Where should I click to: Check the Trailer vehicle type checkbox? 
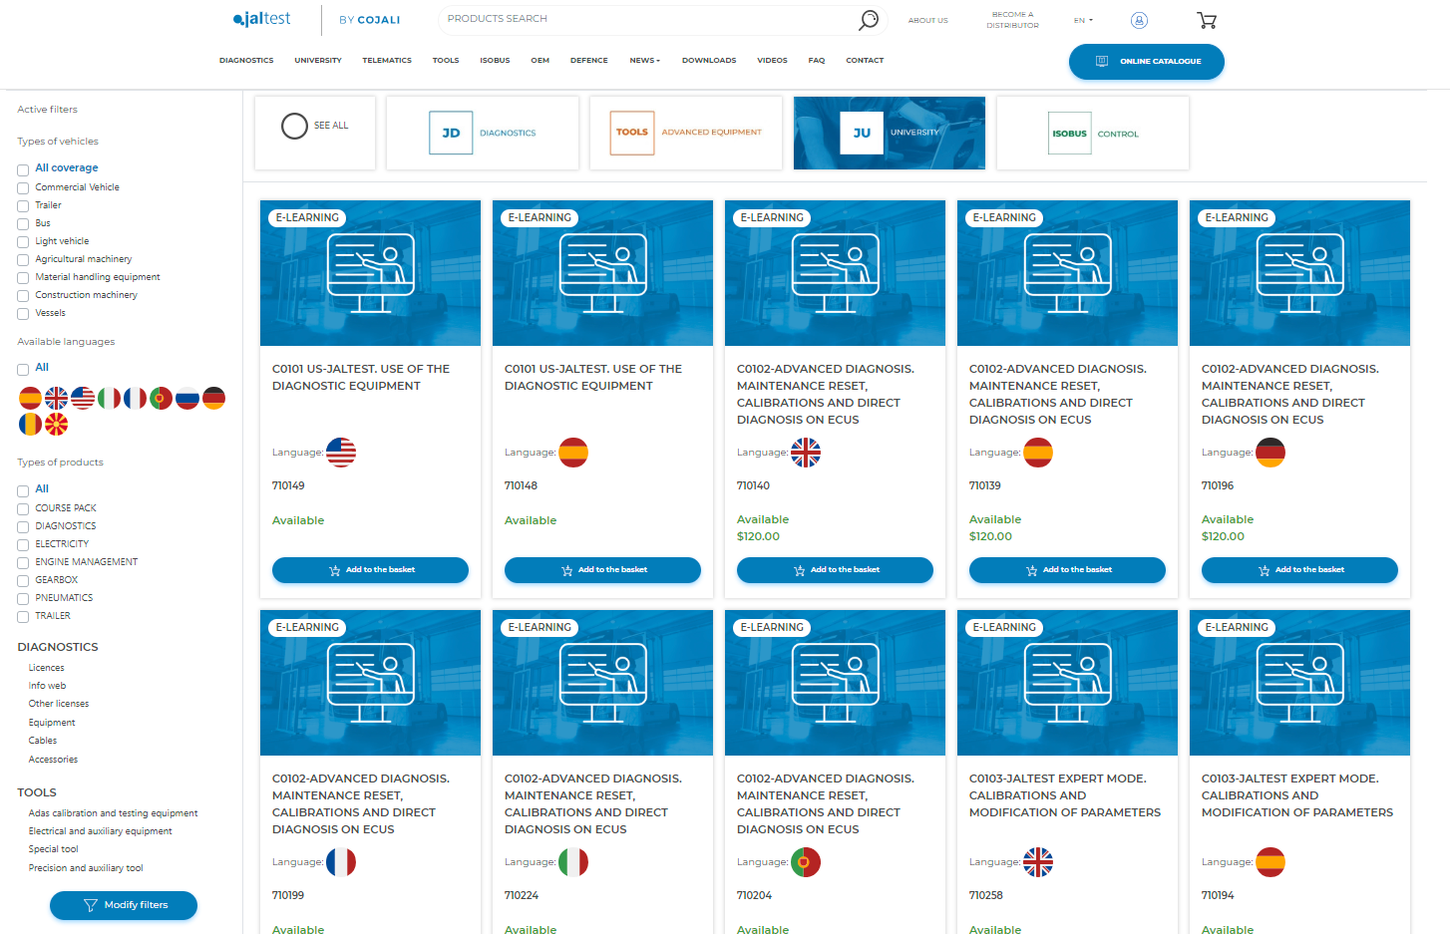(x=23, y=206)
